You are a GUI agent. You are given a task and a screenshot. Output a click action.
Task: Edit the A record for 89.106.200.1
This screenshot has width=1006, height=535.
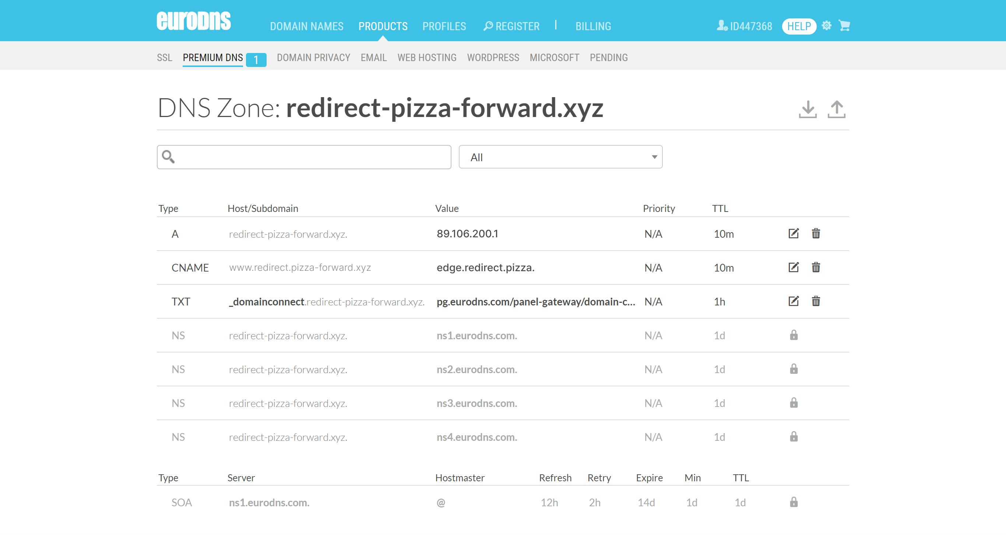[x=793, y=233]
